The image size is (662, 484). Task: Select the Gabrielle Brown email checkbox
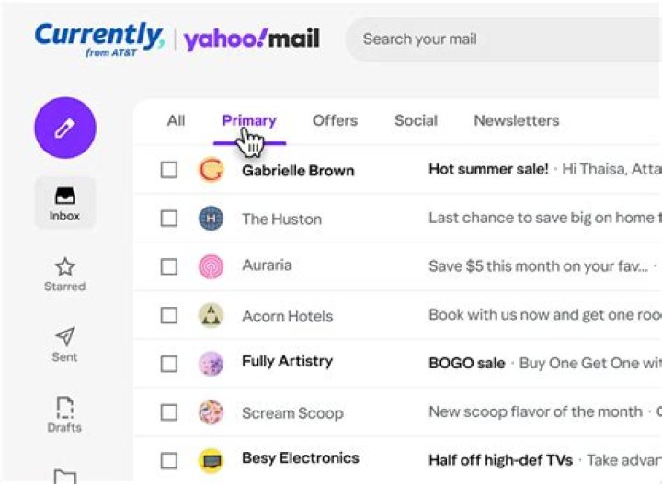169,170
